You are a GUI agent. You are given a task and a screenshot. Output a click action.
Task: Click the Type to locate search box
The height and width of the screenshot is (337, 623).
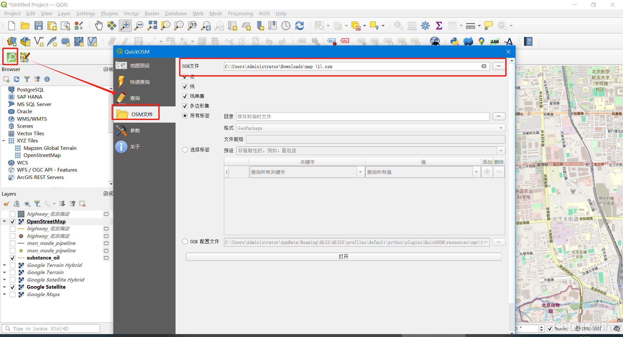pyautogui.click(x=51, y=329)
